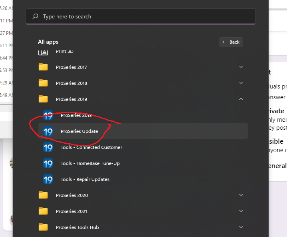Expand the ProSeries 2021 folder chevron
The width and height of the screenshot is (287, 237).
[x=241, y=211]
